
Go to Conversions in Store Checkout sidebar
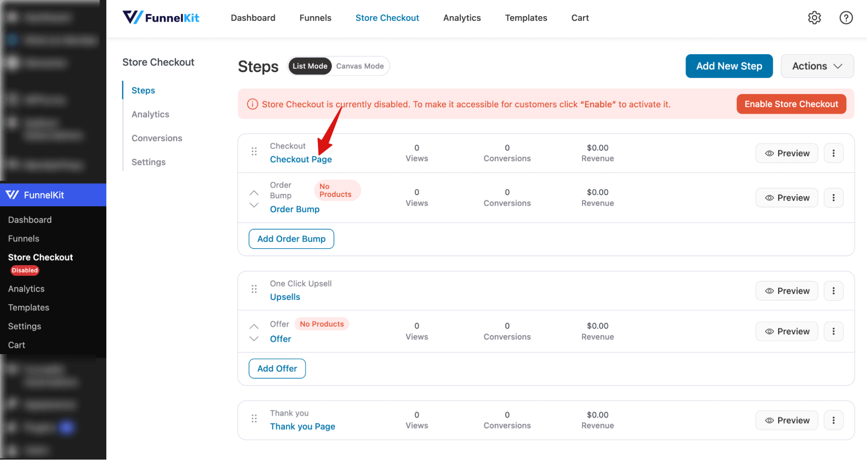(157, 138)
